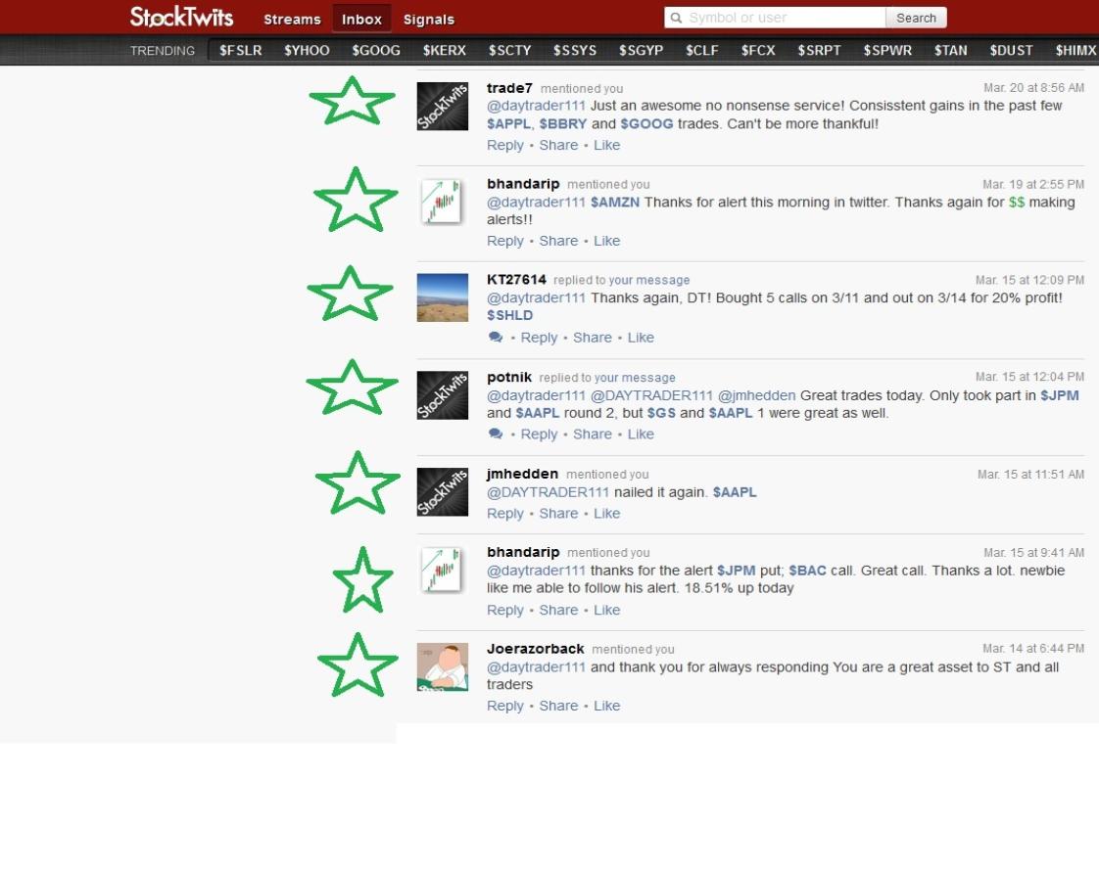Like bhandarip's $AMZN message

click(606, 241)
